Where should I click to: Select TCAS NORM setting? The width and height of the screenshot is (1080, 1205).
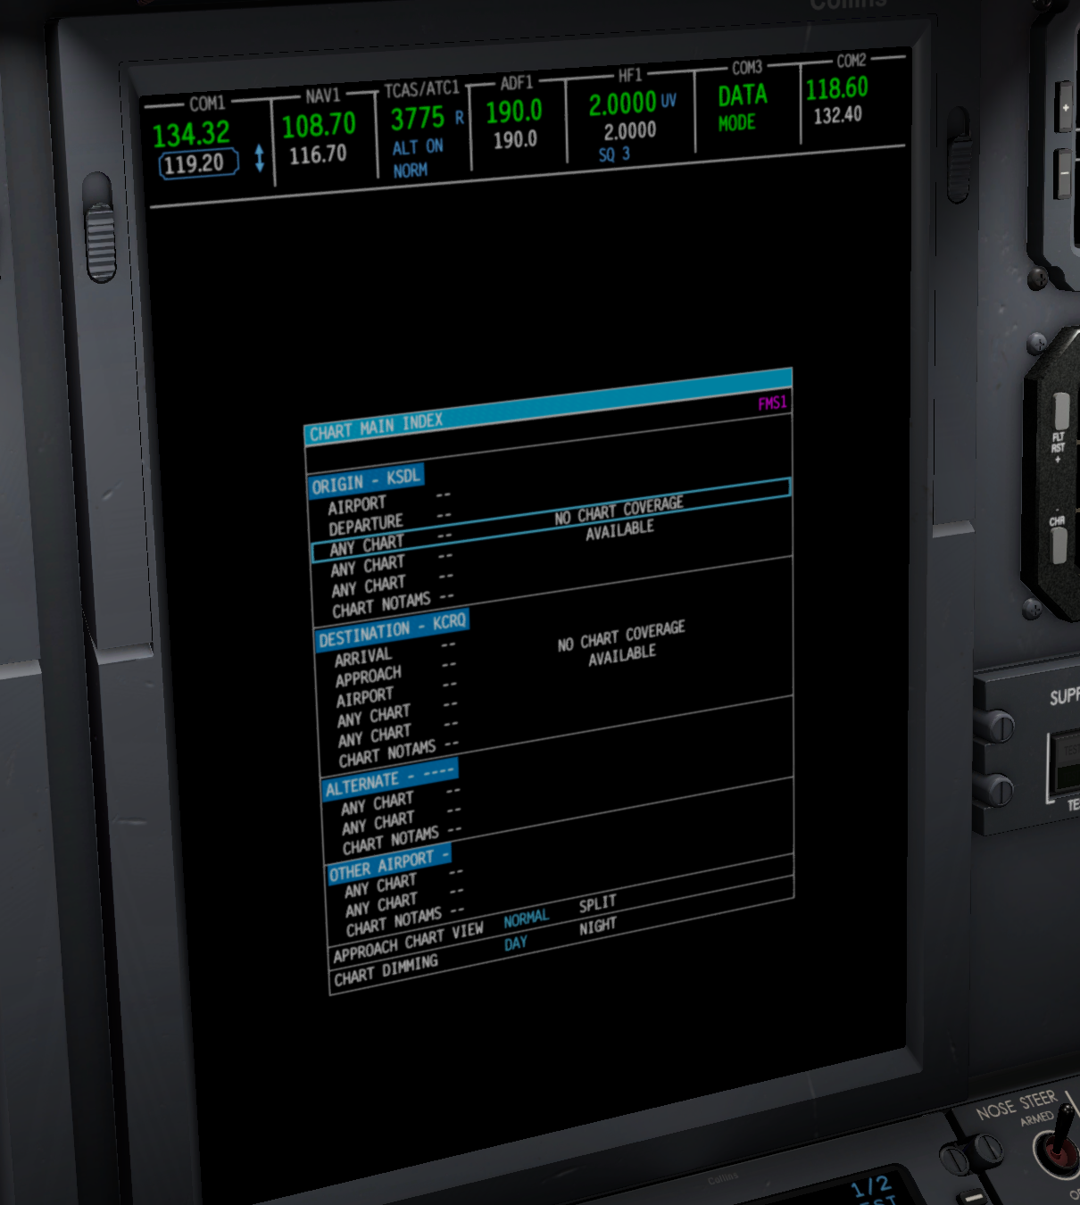tap(410, 170)
